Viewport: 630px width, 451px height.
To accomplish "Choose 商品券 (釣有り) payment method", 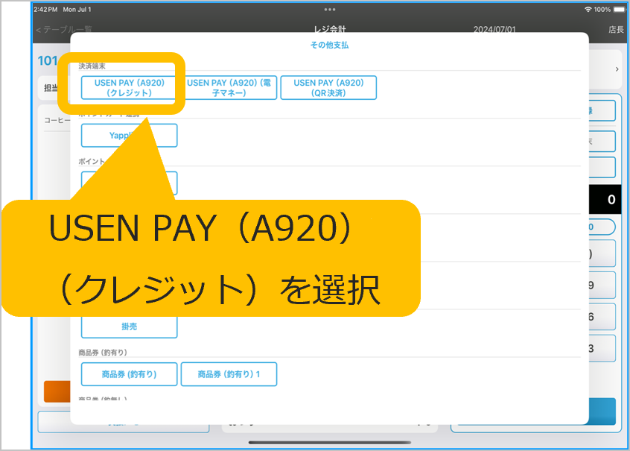I will point(129,374).
